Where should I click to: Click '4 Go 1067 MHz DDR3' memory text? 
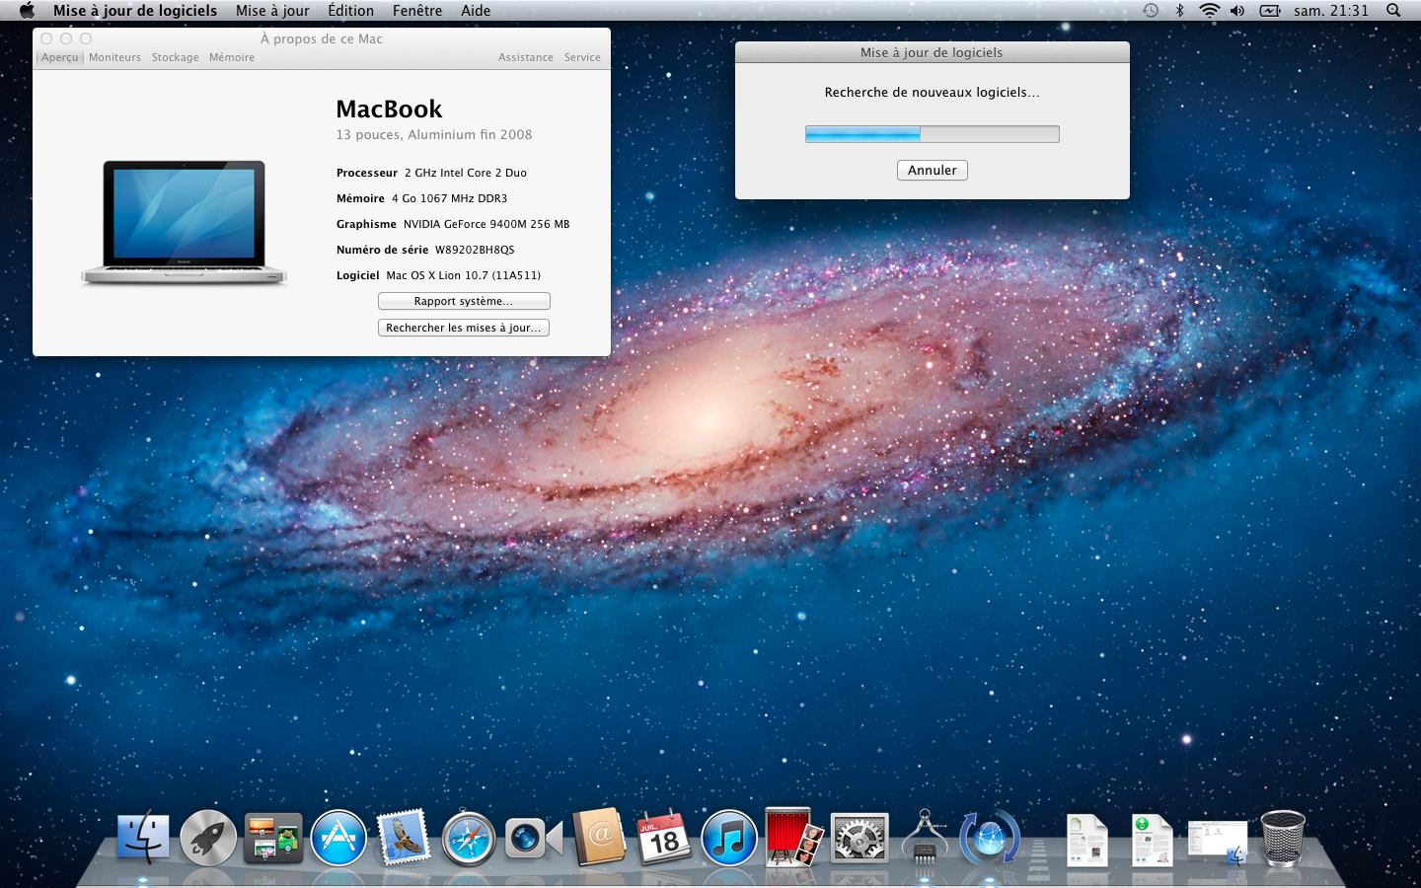[450, 198]
